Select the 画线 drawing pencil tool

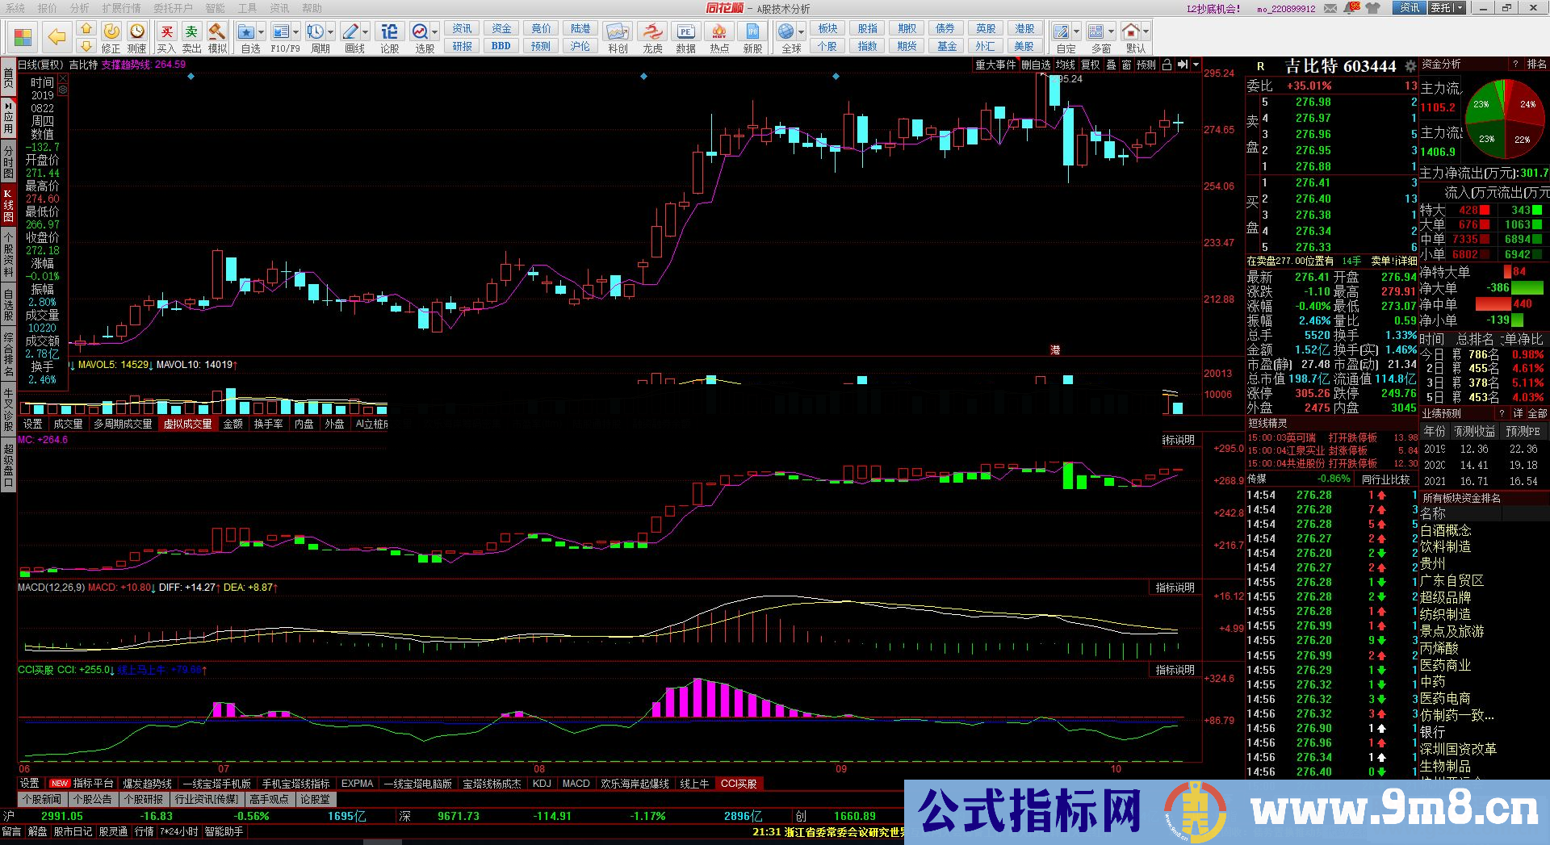[x=350, y=31]
